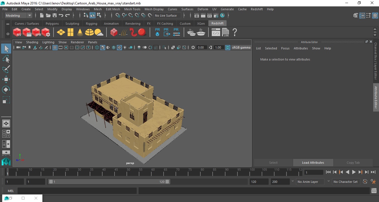
Task: Select the Lasso tool in toolbox
Action: [x=6, y=59]
